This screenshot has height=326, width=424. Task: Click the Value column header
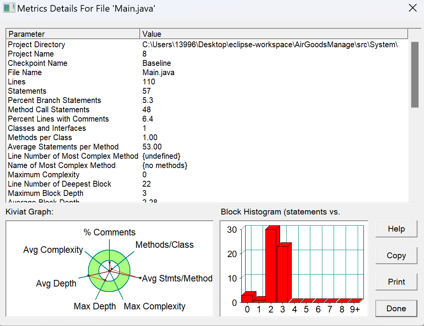[273, 34]
